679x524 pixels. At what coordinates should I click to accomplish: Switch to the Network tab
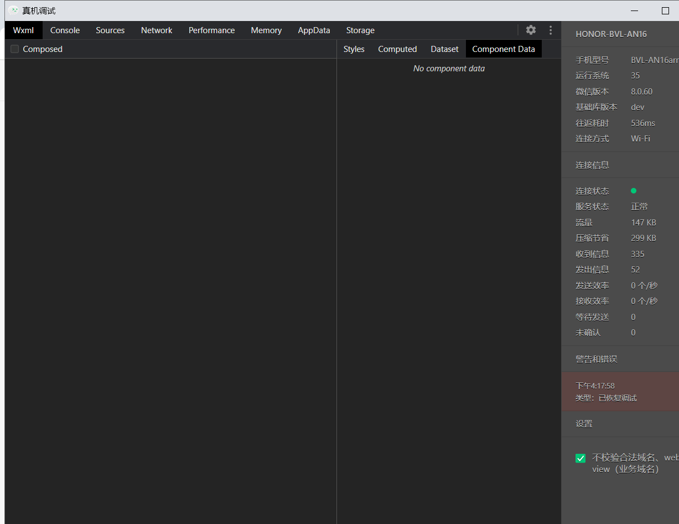tap(157, 30)
